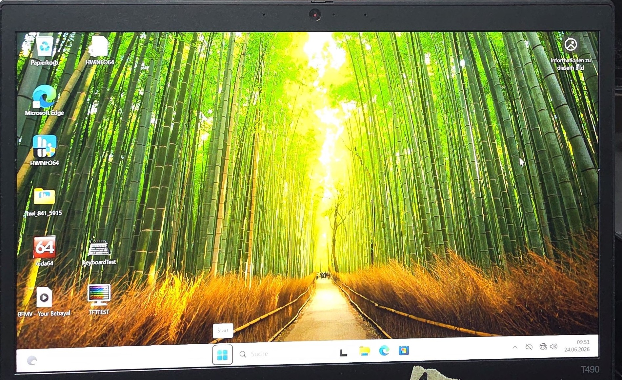The height and width of the screenshot is (380, 622).
Task: Launch Edge from the taskbar
Action: tap(384, 351)
